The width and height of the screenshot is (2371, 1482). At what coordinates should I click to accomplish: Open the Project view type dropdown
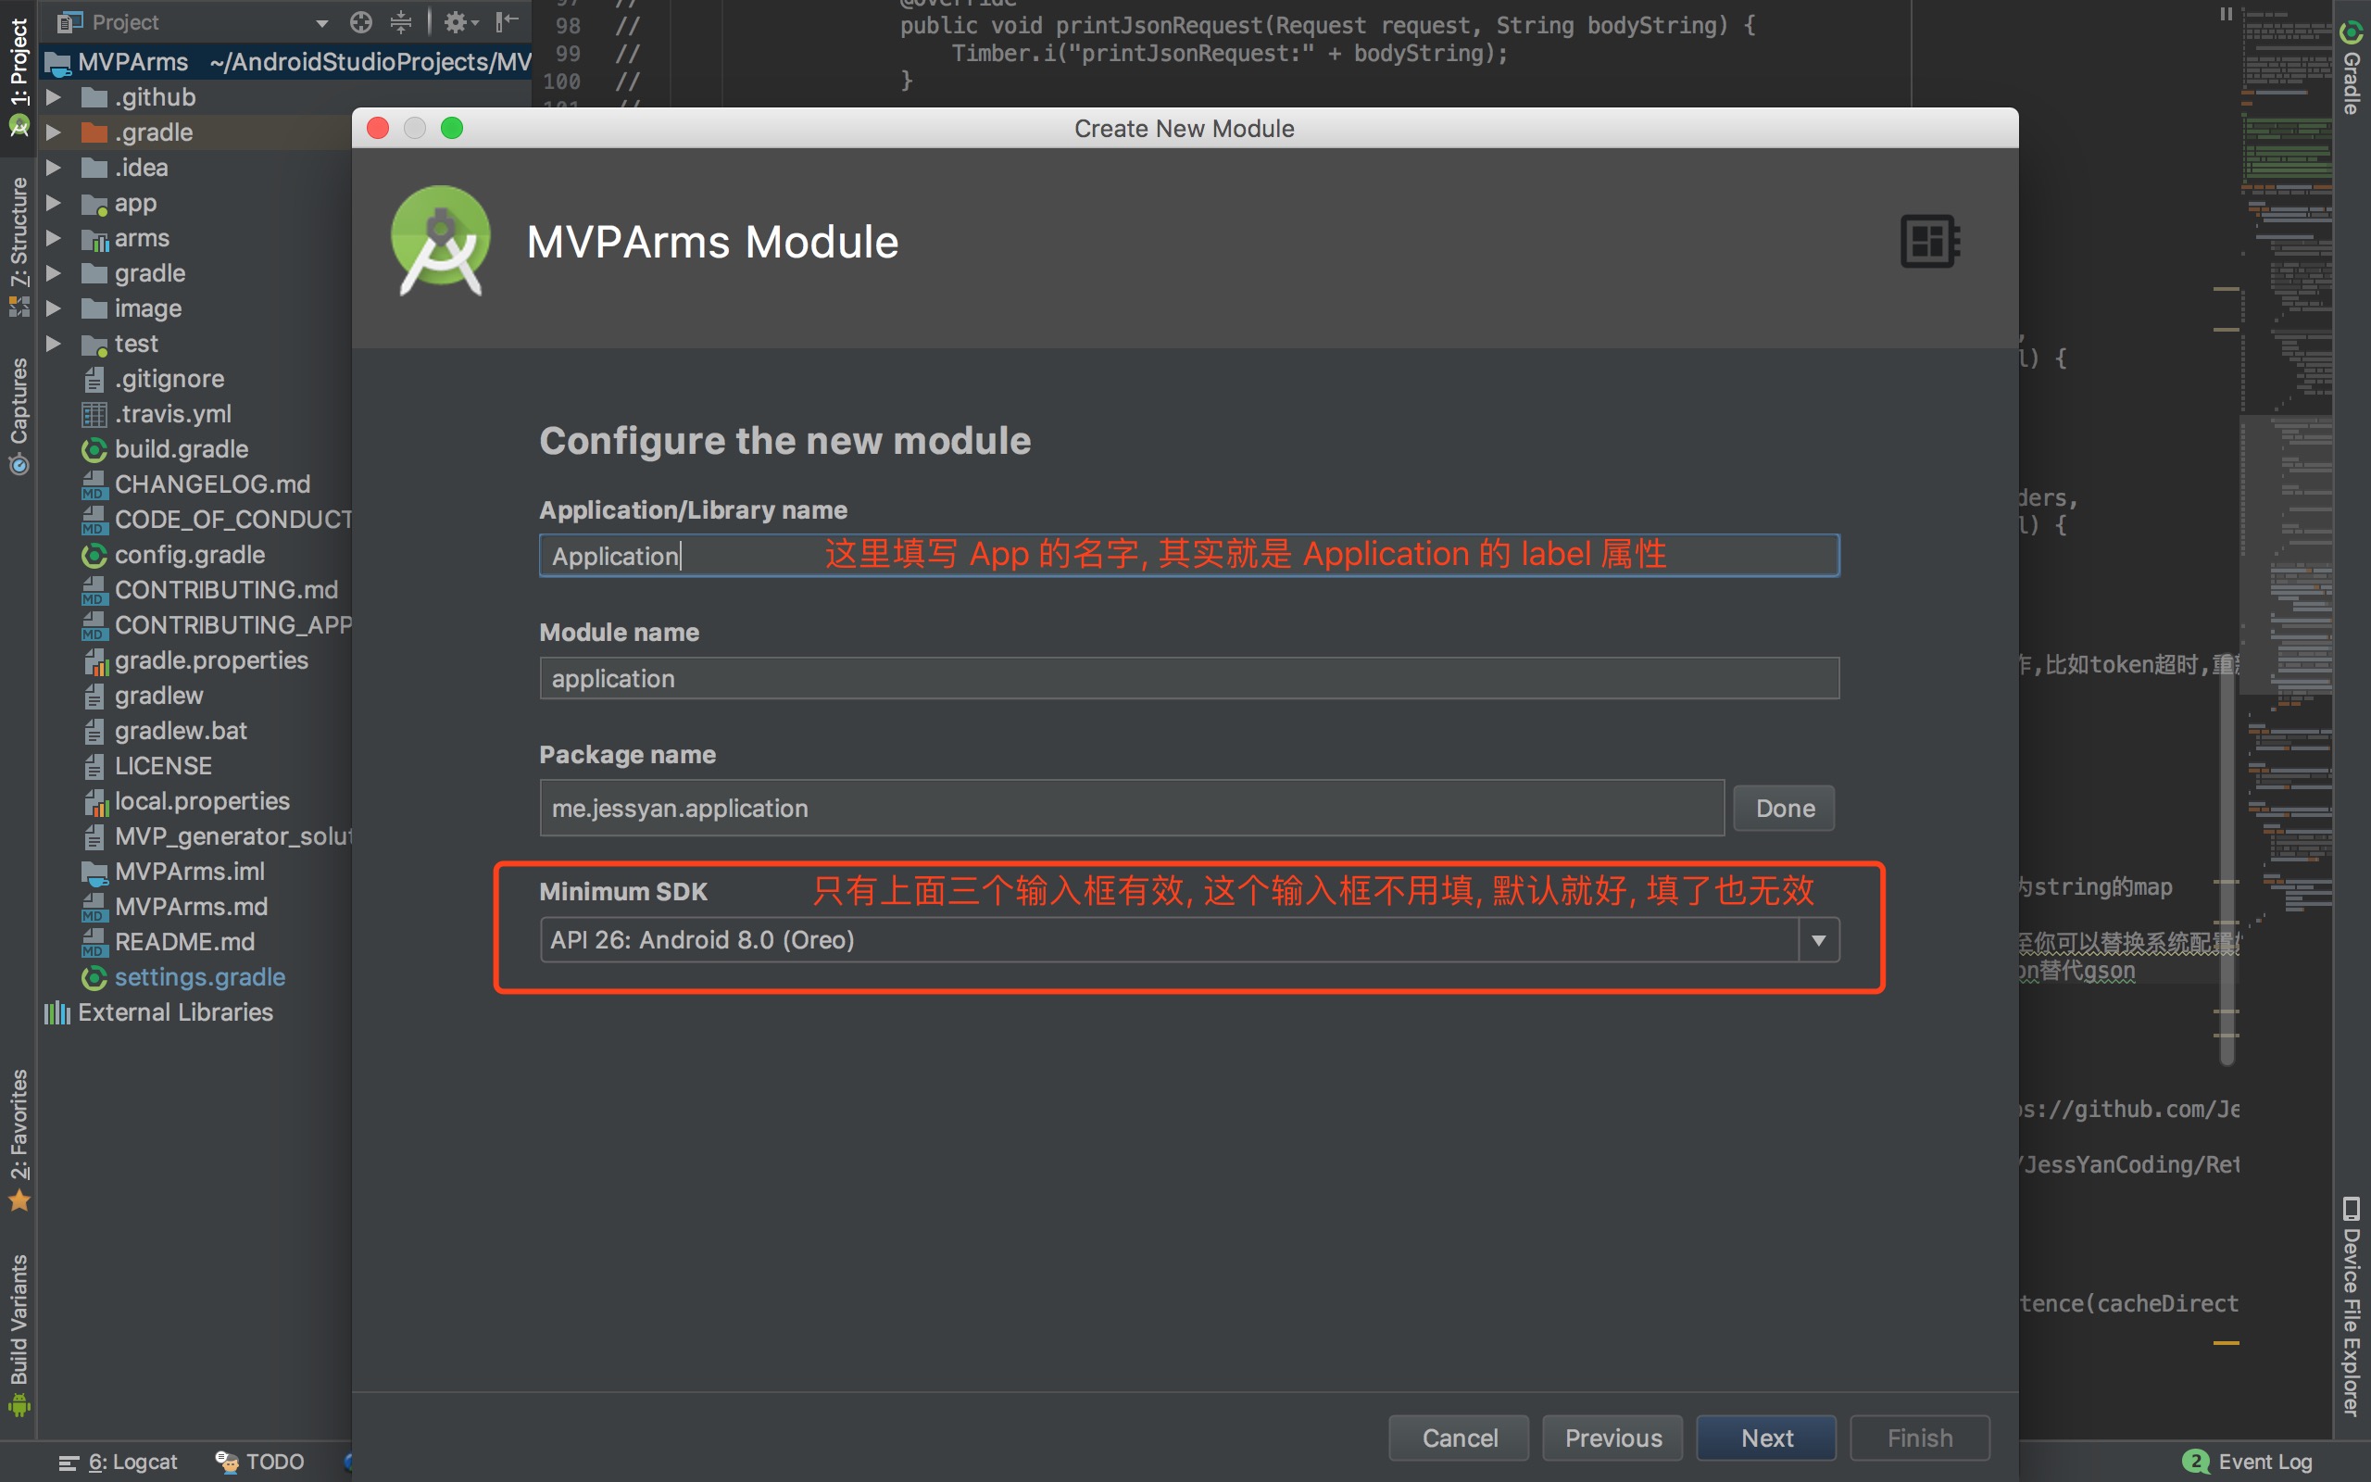coord(322,22)
